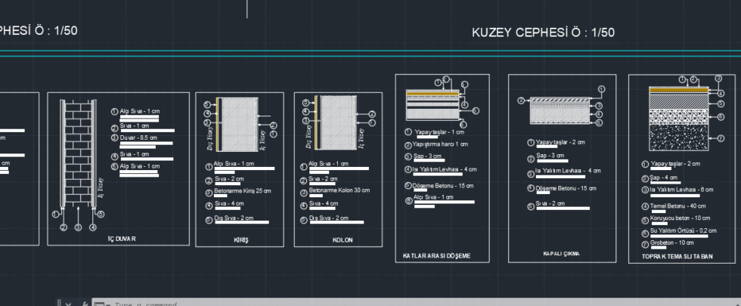741x306 pixels.
Task: Select the TOPRAK TEMASLI TABAN title
Action: tap(677, 257)
